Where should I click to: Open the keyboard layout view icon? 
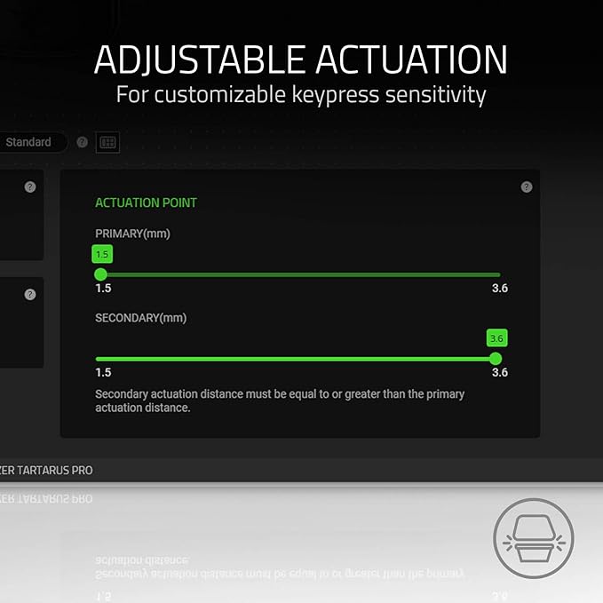[107, 143]
